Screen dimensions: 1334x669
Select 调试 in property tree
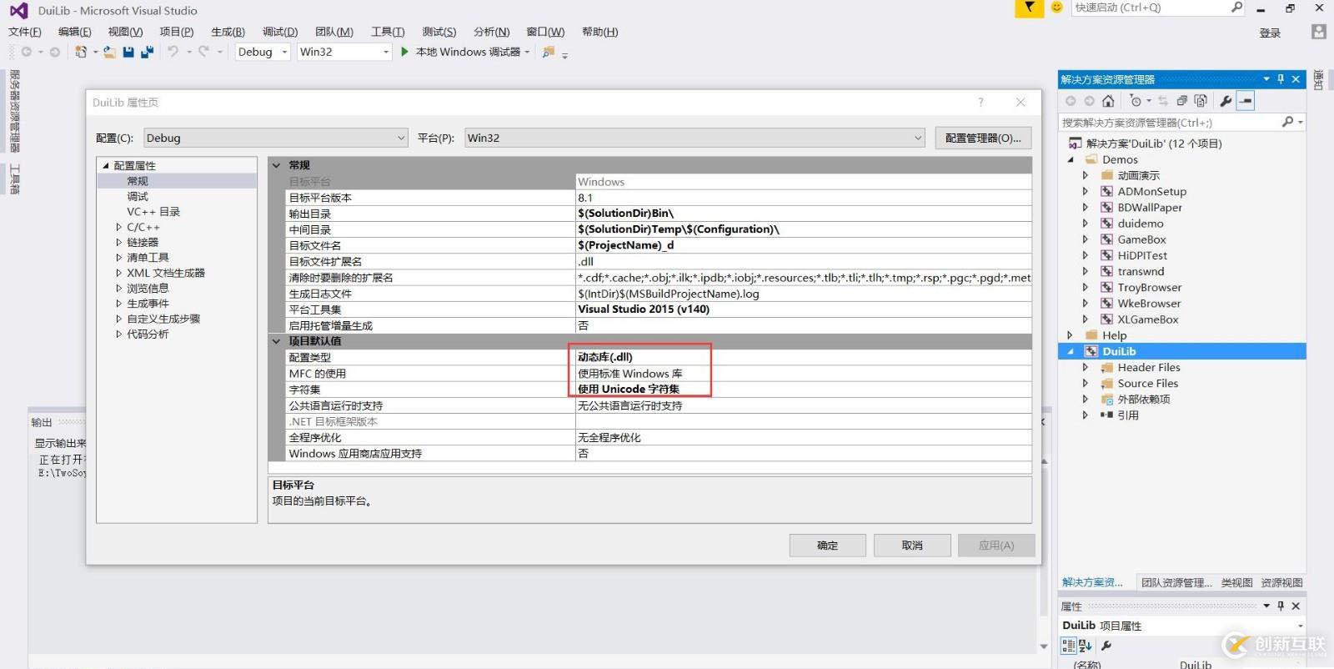tap(138, 196)
